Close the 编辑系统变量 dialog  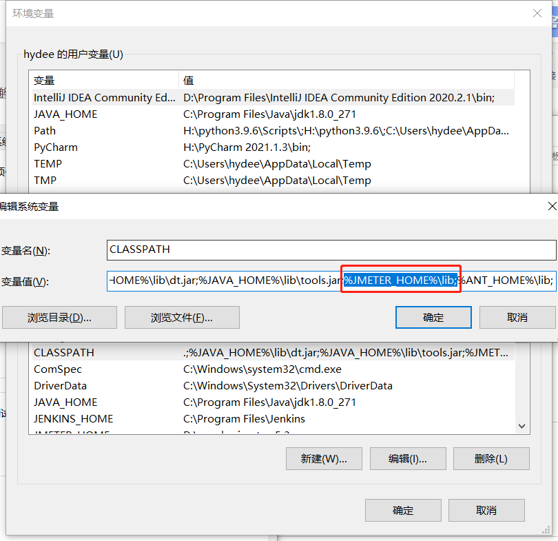coord(552,206)
